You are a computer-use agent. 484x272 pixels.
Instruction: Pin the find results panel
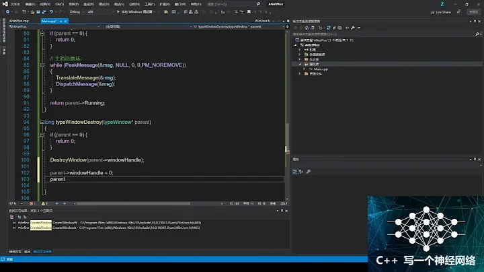[282, 211]
